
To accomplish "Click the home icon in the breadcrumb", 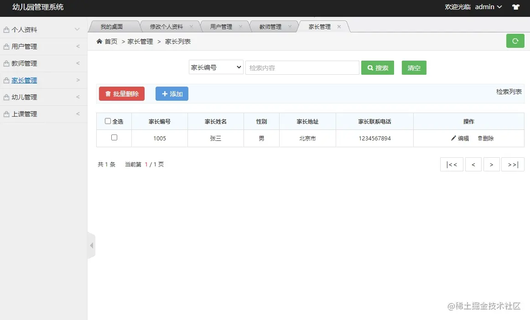I will 99,41.
